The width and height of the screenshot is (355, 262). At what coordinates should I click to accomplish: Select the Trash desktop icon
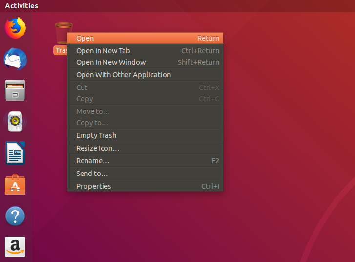click(61, 39)
